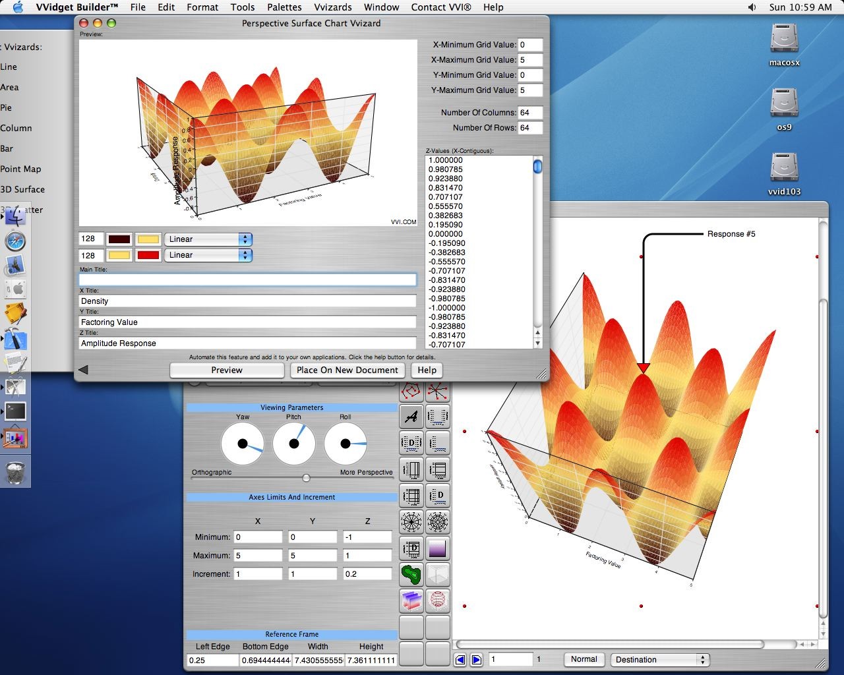The height and width of the screenshot is (675, 844).
Task: Open the vvid103 drive icon
Action: (784, 175)
